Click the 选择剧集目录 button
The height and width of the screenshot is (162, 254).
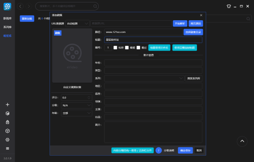pos(193,32)
